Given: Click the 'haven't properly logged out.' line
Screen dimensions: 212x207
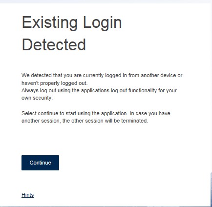Looking at the screenshot, I should 55,83.
